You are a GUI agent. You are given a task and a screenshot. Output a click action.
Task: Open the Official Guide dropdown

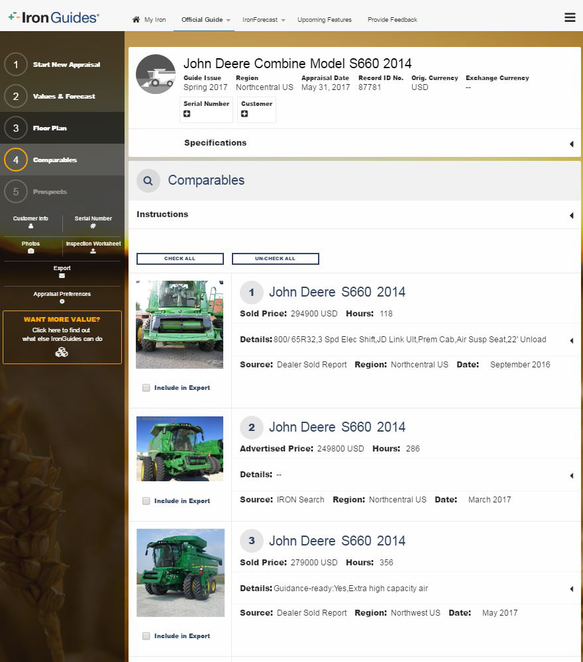(206, 19)
